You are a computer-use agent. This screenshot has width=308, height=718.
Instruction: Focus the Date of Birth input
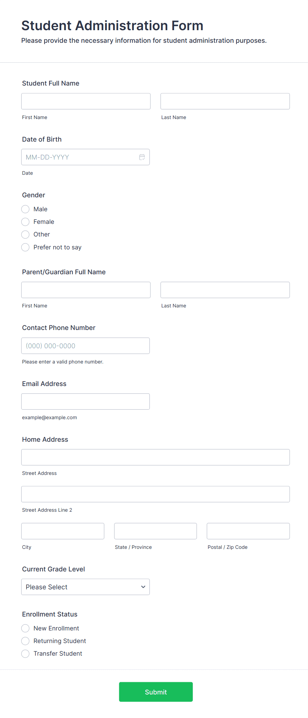pyautogui.click(x=79, y=157)
